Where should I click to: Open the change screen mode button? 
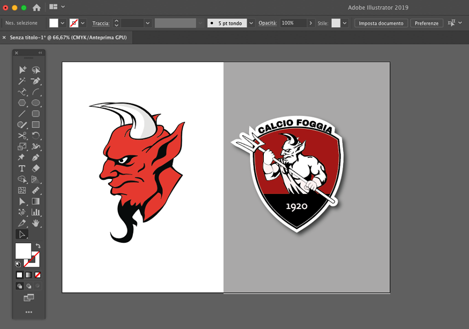click(x=29, y=297)
